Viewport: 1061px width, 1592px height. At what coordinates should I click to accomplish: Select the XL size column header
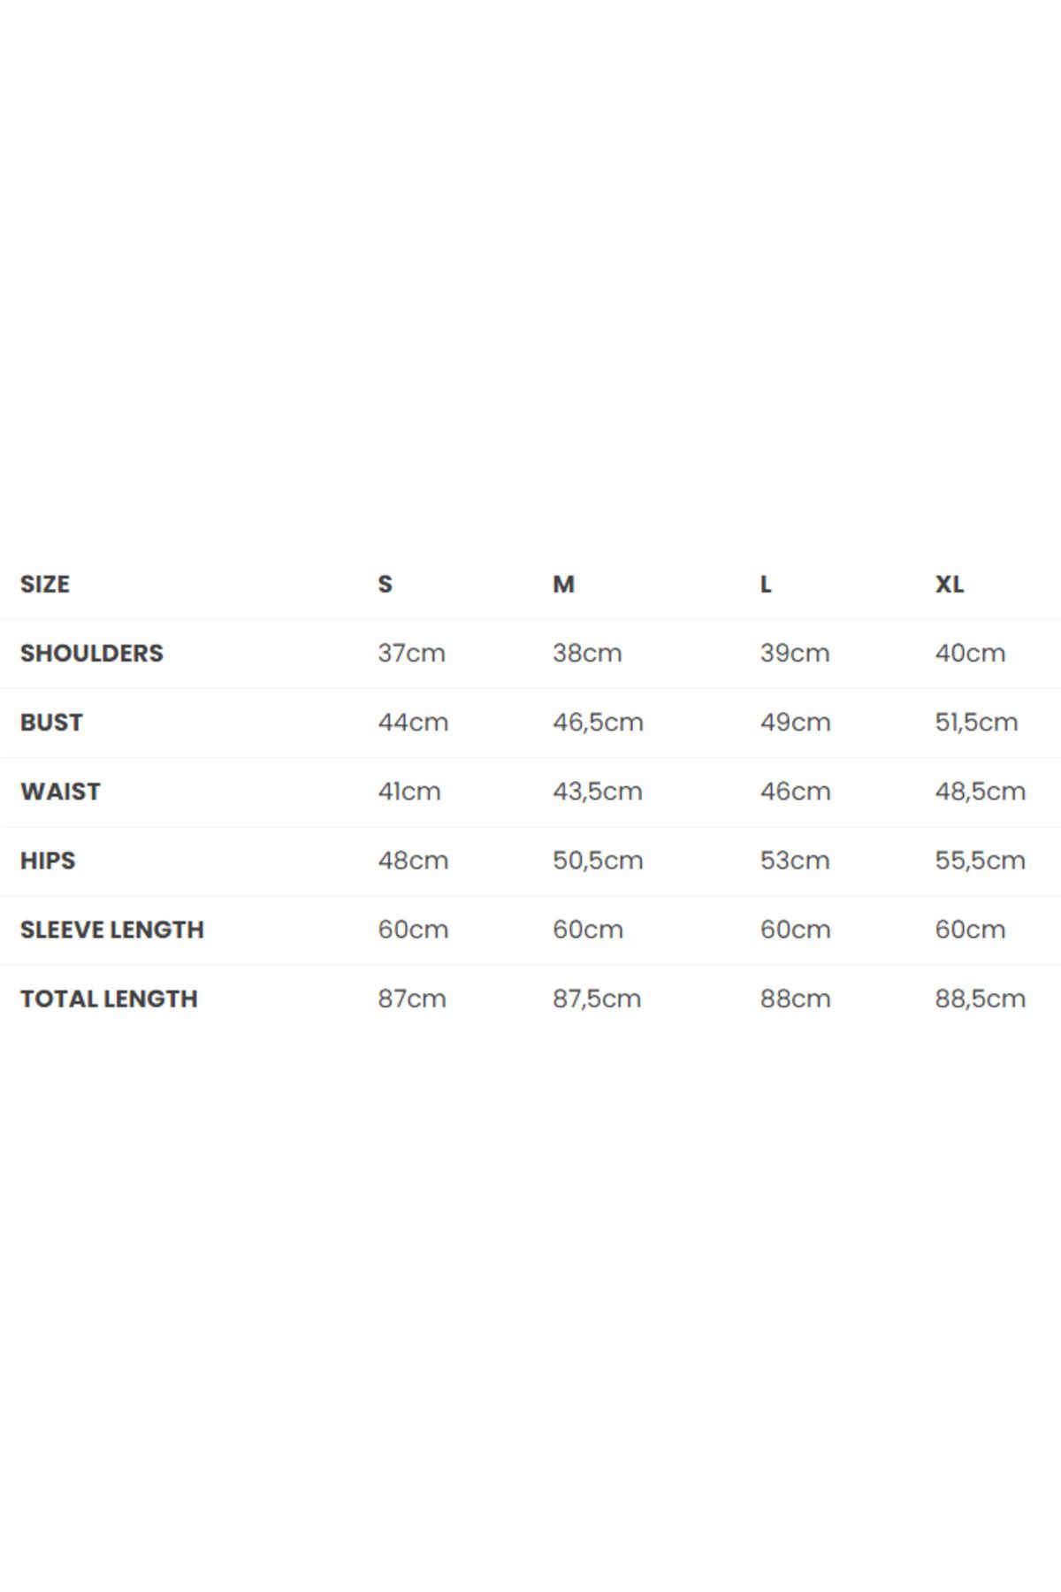tap(950, 585)
